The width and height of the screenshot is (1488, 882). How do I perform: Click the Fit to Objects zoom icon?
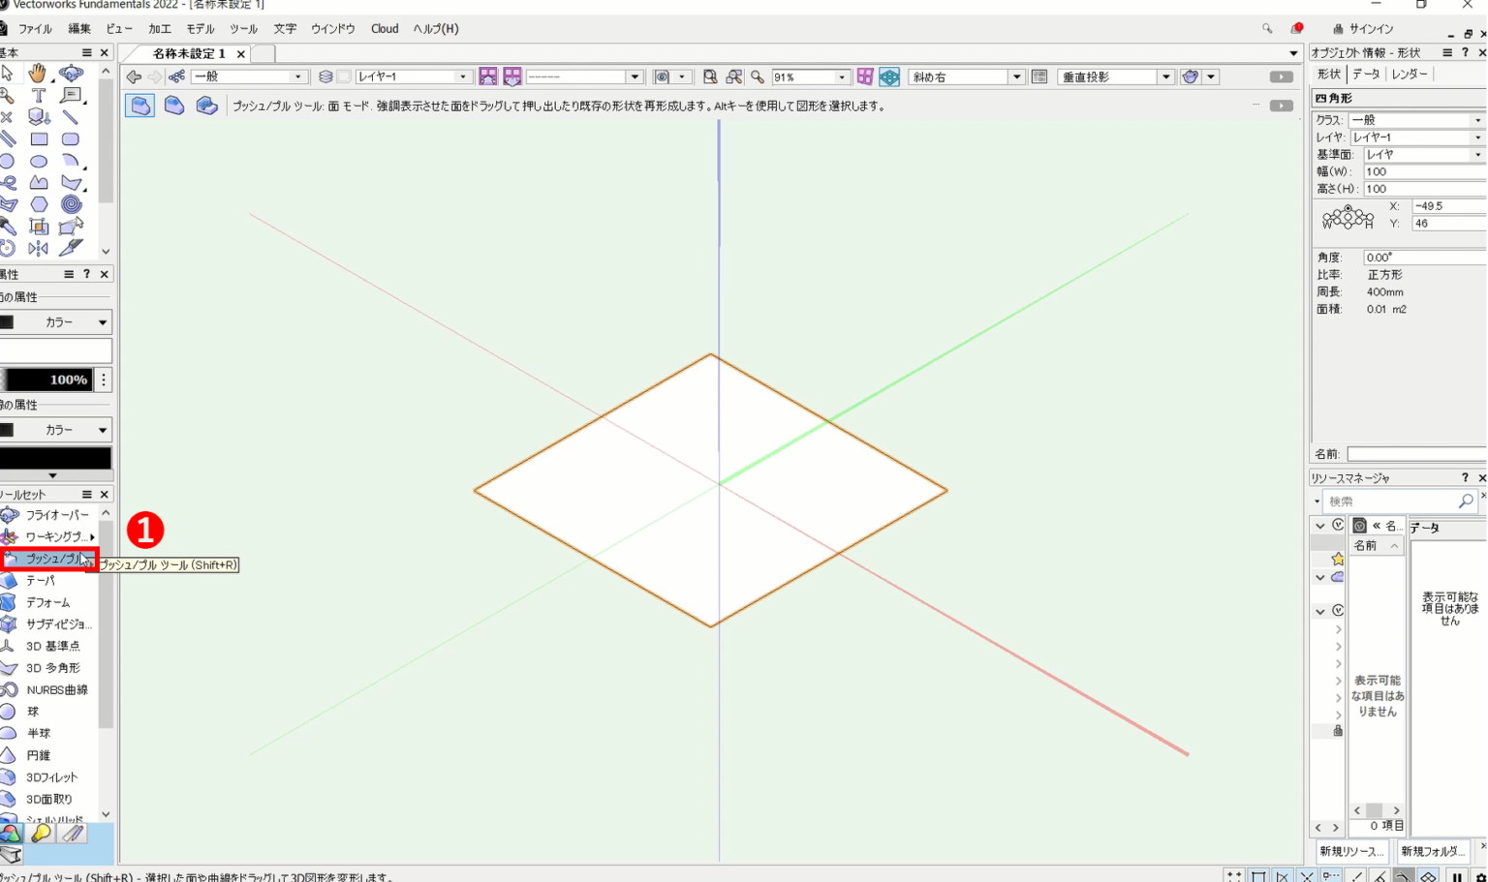tap(734, 76)
